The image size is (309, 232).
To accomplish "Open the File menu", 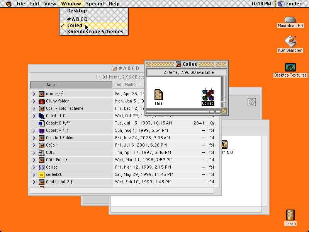I will coord(21,4).
